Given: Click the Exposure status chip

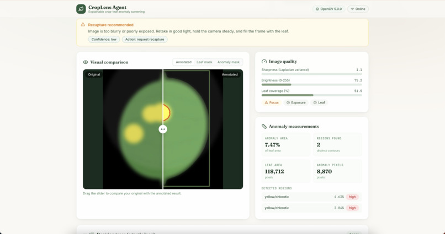Looking at the screenshot, I should (296, 103).
